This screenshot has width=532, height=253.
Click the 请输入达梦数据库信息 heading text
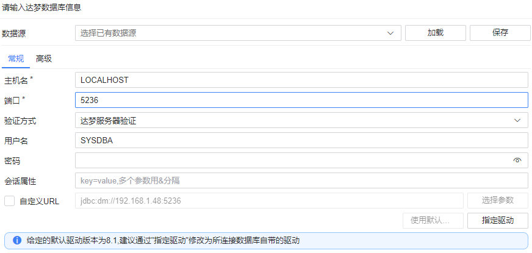click(x=41, y=7)
